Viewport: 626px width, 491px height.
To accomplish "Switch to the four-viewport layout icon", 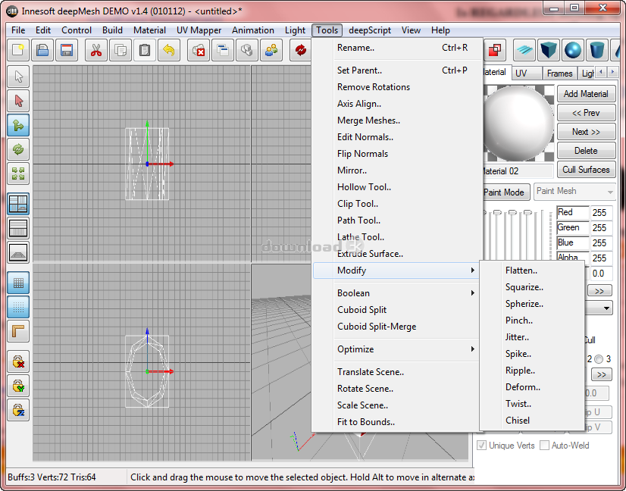I will tap(18, 204).
